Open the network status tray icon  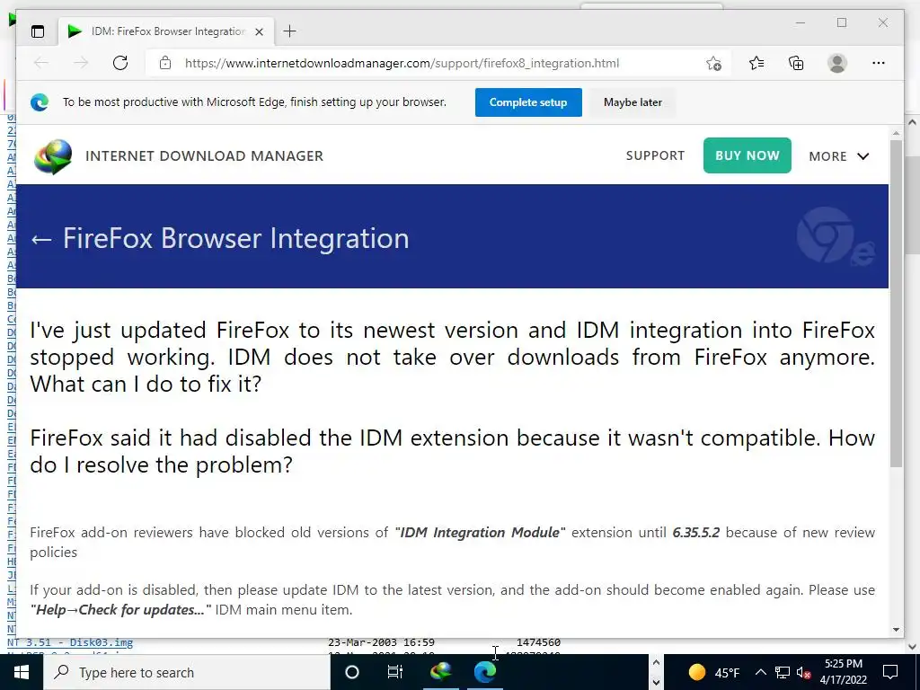pyautogui.click(x=783, y=672)
